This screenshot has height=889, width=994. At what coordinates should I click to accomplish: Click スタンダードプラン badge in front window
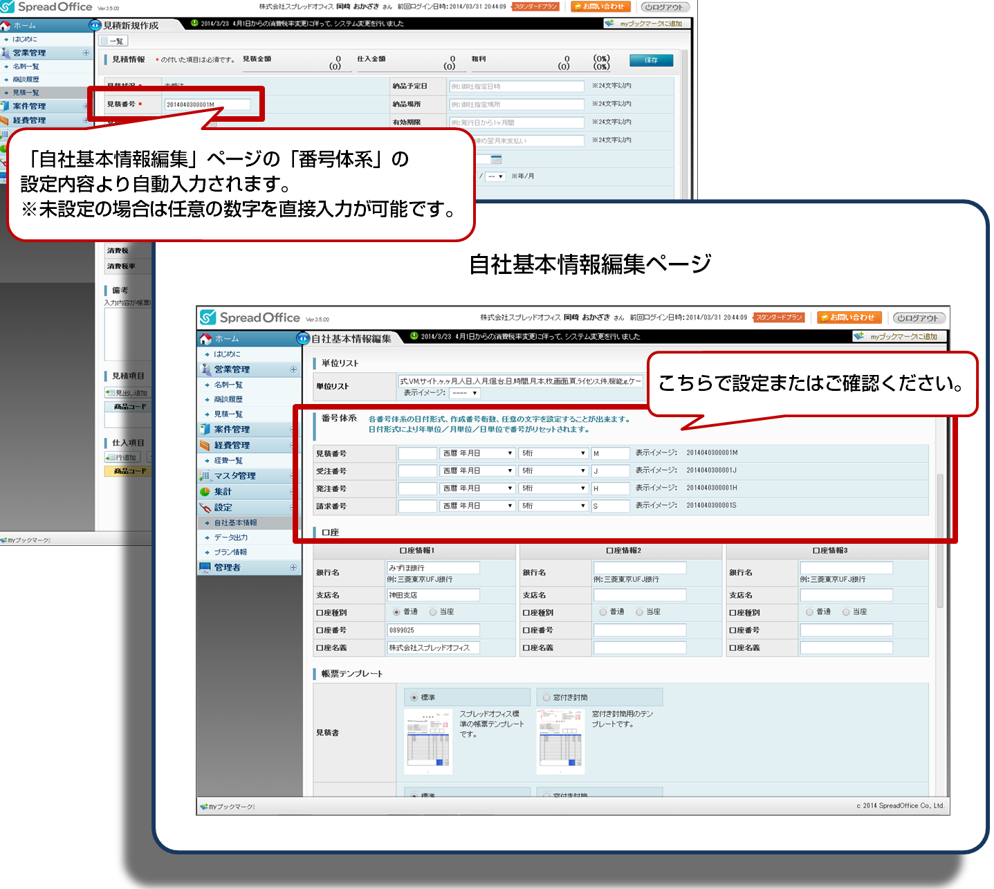tap(779, 318)
